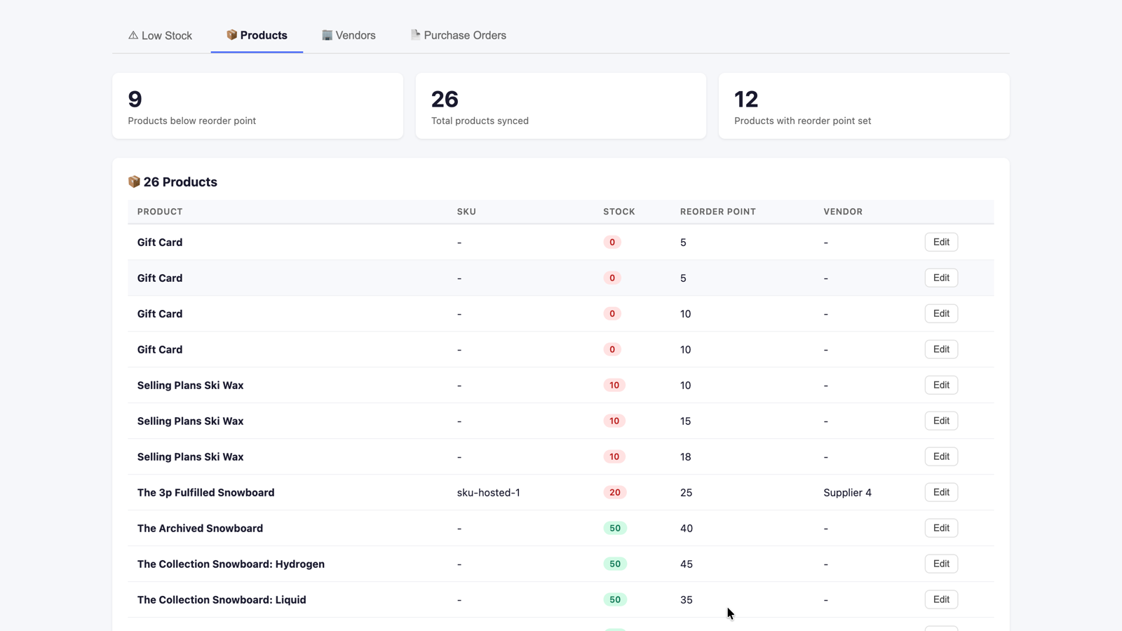This screenshot has width=1122, height=631.
Task: Edit Selling Plans Ski Wax with reorder point 18
Action: point(941,456)
